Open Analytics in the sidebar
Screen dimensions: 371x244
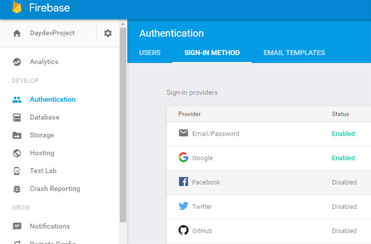click(44, 62)
